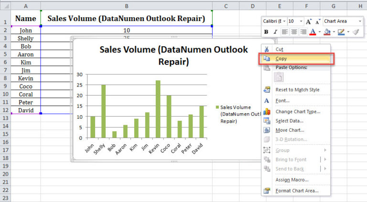Open the Select Data dialog entry

tap(289, 121)
